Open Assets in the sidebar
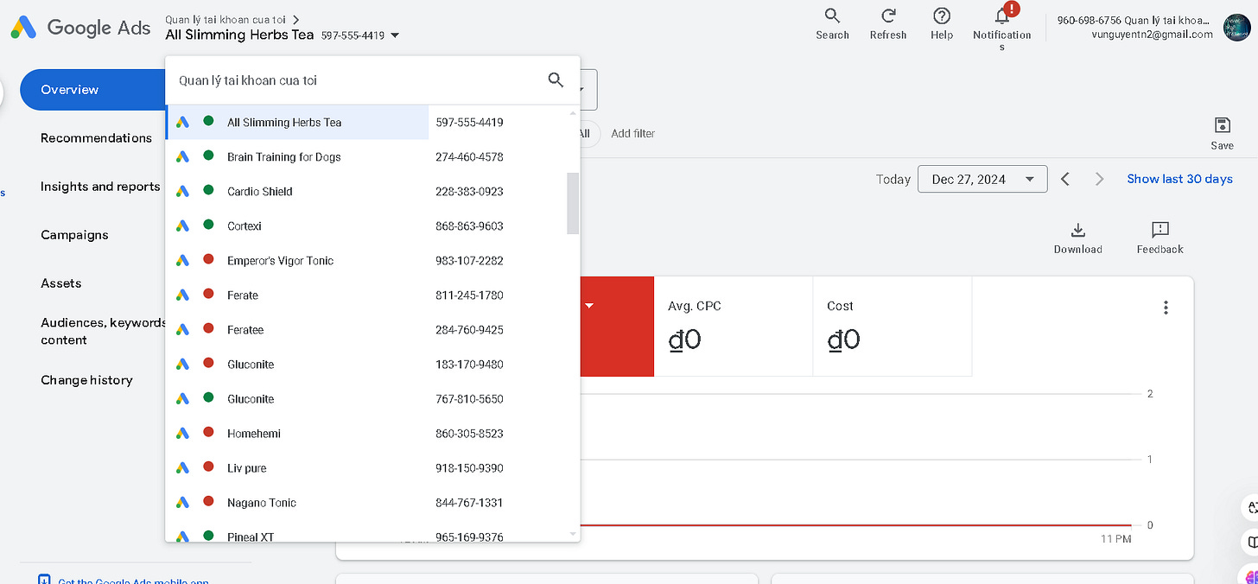 point(60,283)
